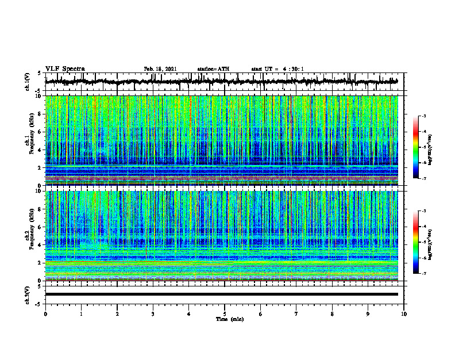Click the ch.2 frequency tick '6'
455x352 pixels.
point(40,227)
